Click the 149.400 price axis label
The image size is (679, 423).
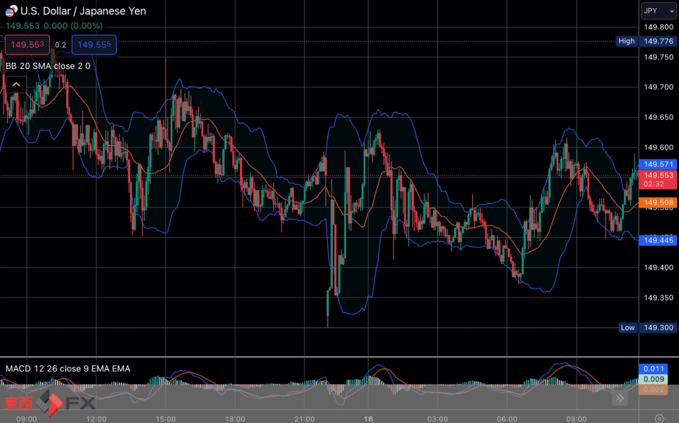click(658, 267)
